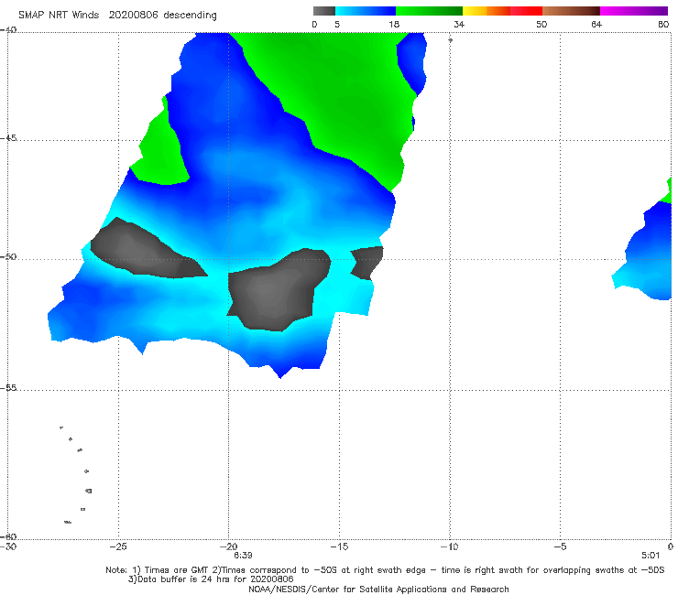
Task: Click the latitude label "-60"
Action: tap(8, 536)
